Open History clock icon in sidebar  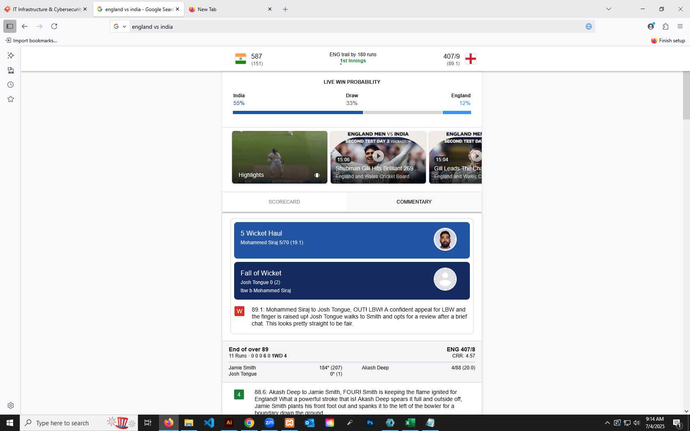point(11,85)
